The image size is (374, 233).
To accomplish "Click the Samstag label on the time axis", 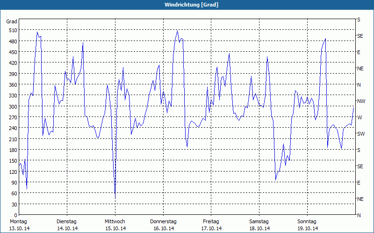I will point(259,221).
